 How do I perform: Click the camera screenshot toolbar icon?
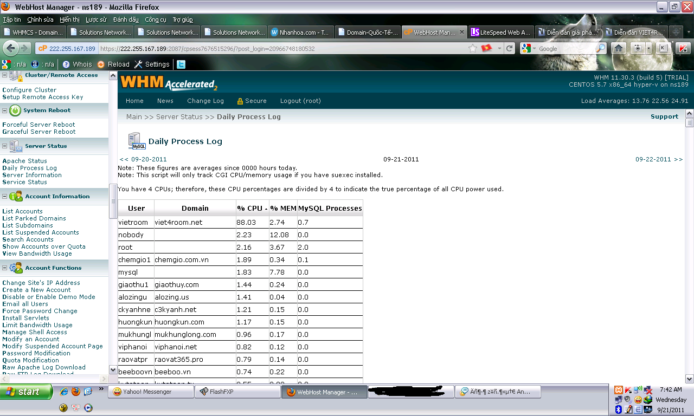[x=638, y=48]
